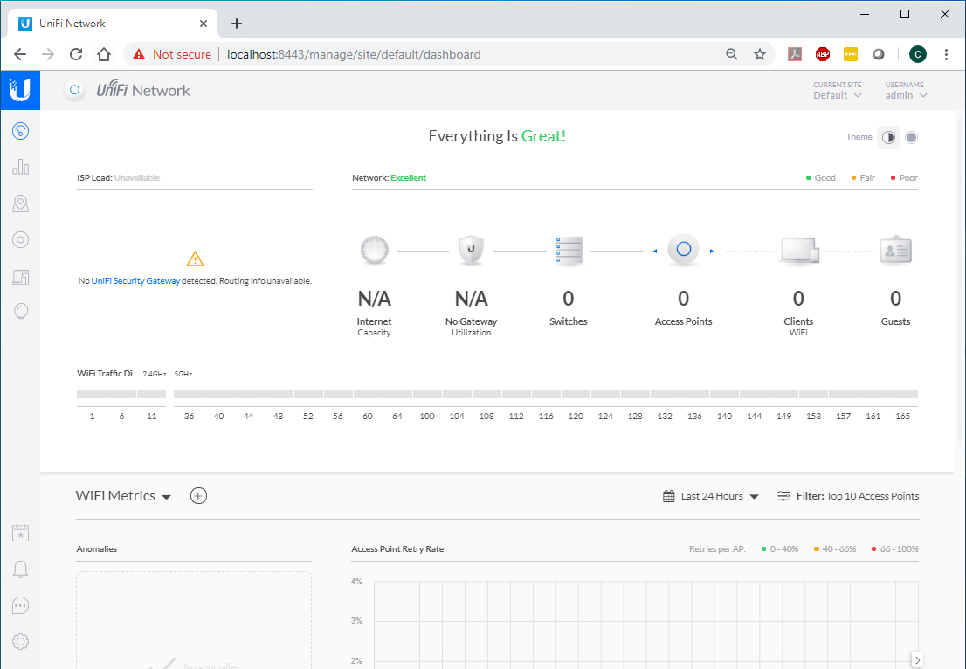Viewport: 966px width, 669px height.
Task: Click the yellow warning triangle icon
Action: (195, 259)
